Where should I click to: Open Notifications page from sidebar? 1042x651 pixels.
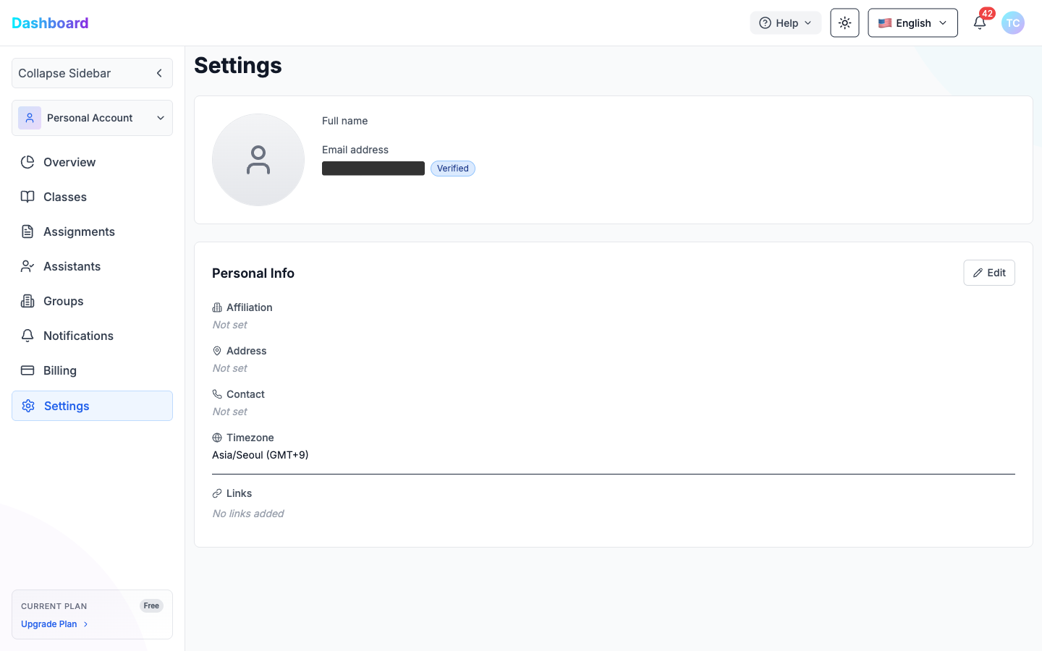click(78, 336)
